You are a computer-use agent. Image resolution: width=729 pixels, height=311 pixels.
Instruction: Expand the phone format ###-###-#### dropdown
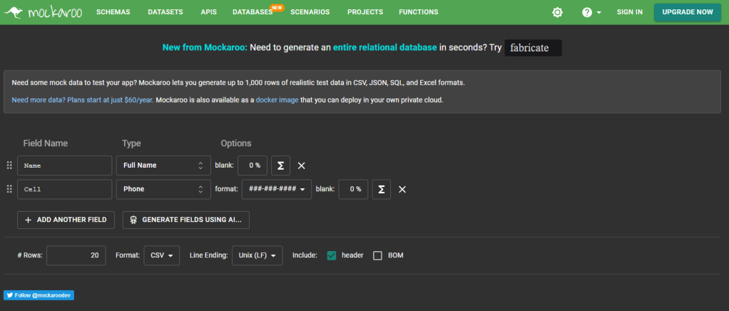277,189
